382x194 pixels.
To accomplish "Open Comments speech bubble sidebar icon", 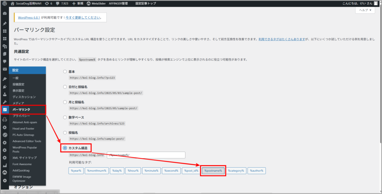I will click(4, 61).
